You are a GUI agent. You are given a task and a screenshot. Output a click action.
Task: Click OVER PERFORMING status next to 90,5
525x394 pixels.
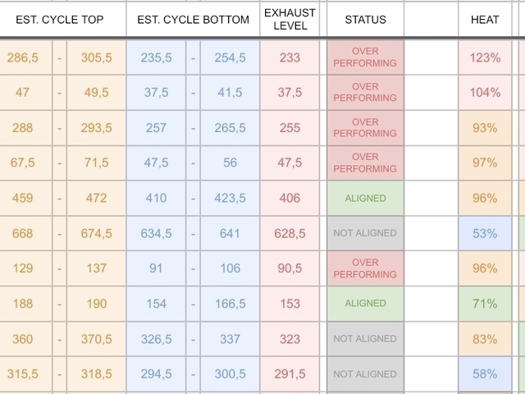pyautogui.click(x=365, y=268)
